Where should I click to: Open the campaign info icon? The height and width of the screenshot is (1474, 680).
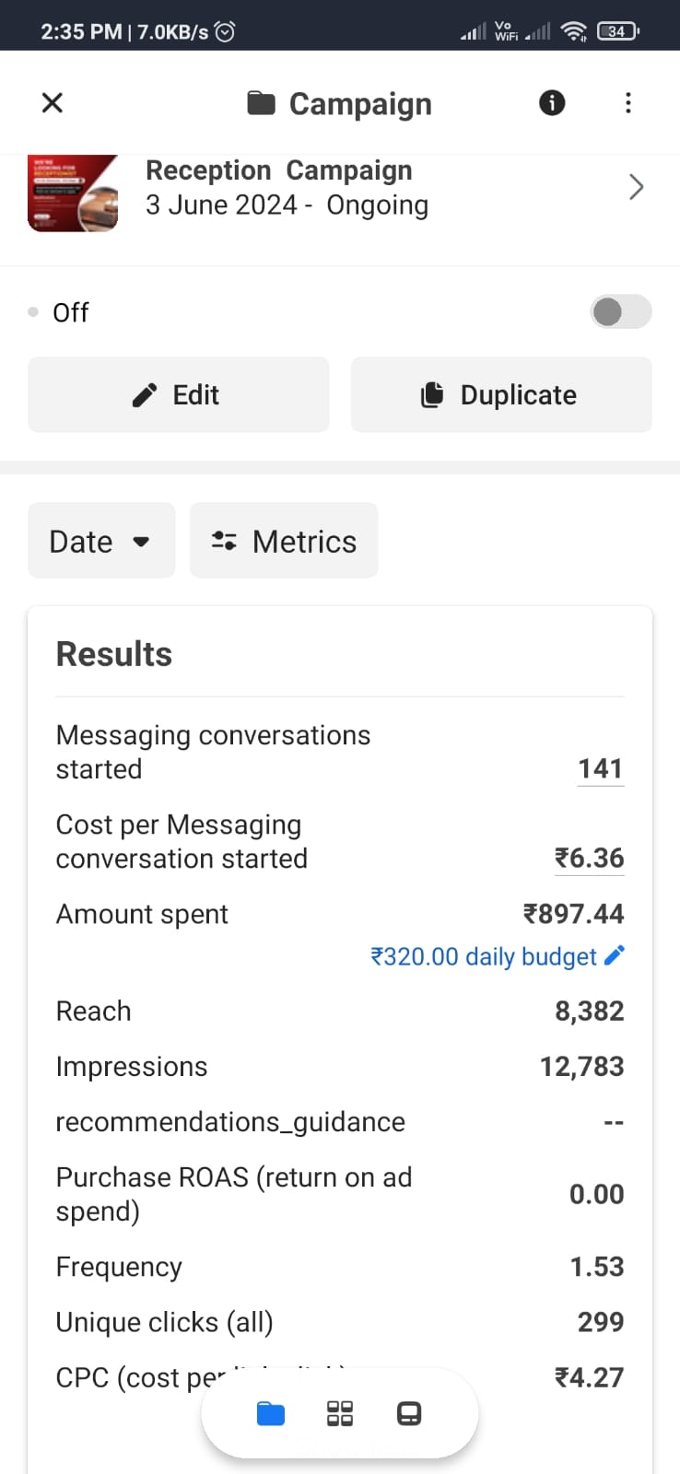coord(552,102)
